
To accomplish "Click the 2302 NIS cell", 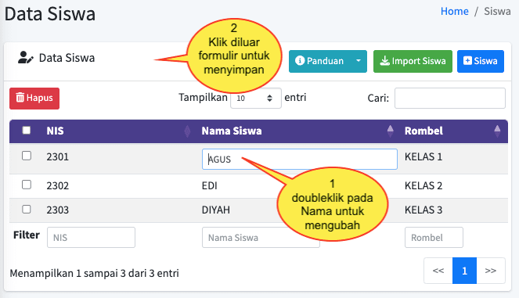I will pyautogui.click(x=58, y=186).
